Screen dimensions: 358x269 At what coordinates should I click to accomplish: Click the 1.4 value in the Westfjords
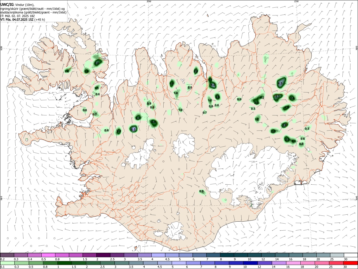point(67,71)
